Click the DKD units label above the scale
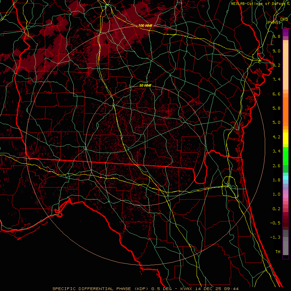 coord(284,19)
